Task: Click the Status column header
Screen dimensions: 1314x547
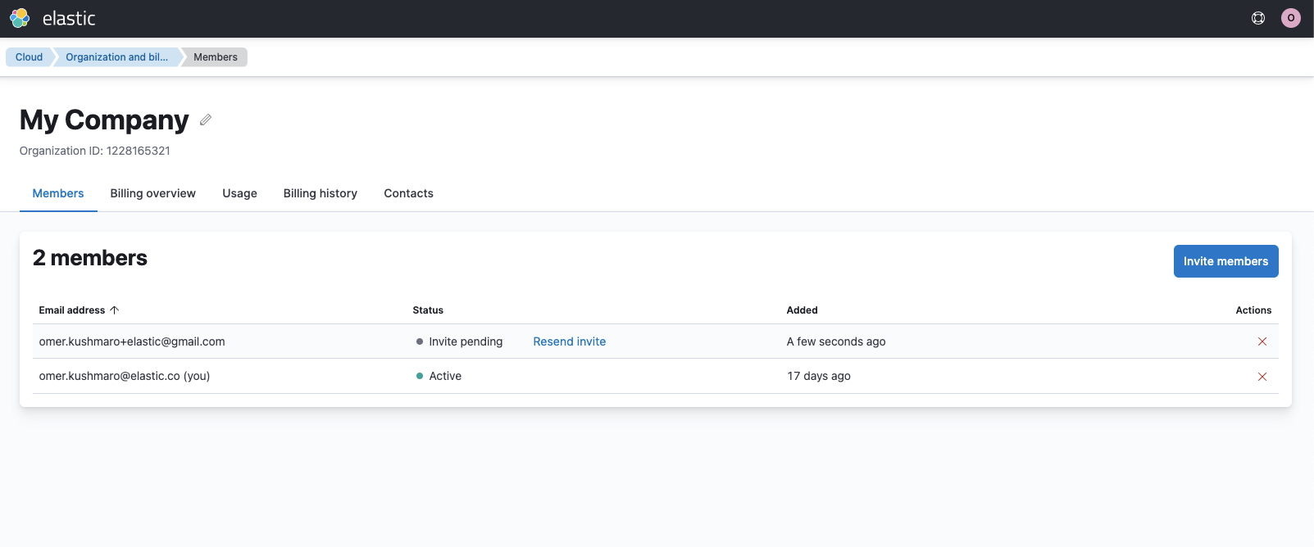Action: (428, 310)
